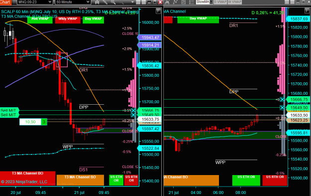Select the upper Sell MIT order flag
Screen dimensions: 311x196
pos(9,110)
